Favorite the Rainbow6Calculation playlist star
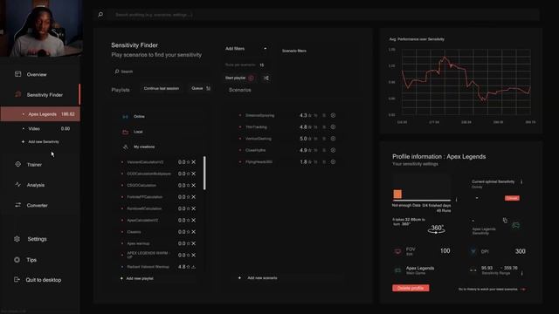The width and height of the screenshot is (559, 314). tap(189, 208)
